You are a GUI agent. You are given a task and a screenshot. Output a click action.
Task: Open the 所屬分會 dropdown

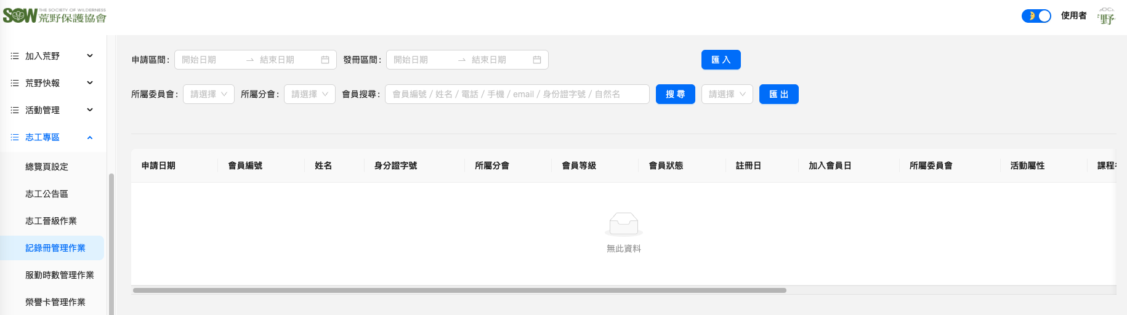click(x=309, y=94)
